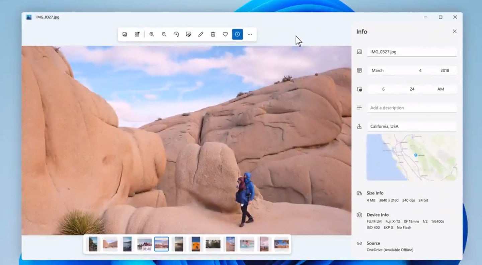Click the camera Device Info icon
The width and height of the screenshot is (482, 265).
[359, 215]
